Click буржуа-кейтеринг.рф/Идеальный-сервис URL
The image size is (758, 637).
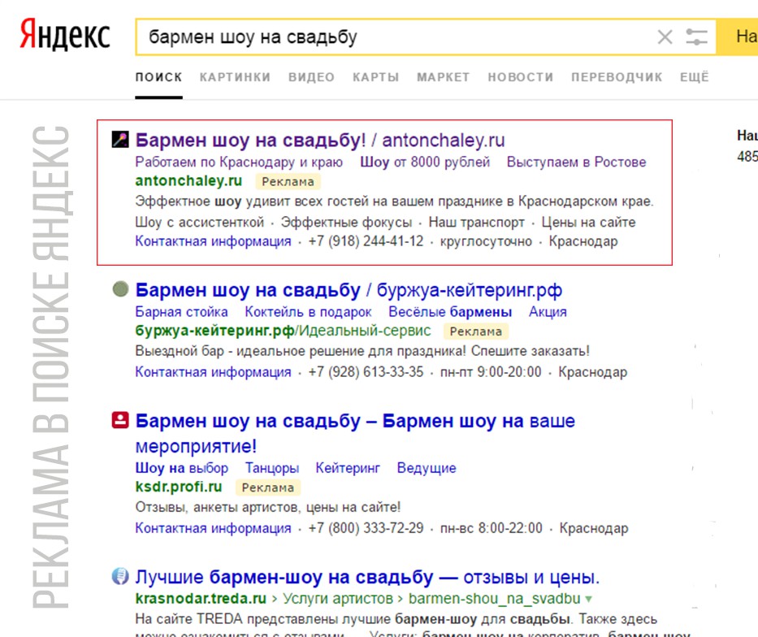tap(283, 331)
